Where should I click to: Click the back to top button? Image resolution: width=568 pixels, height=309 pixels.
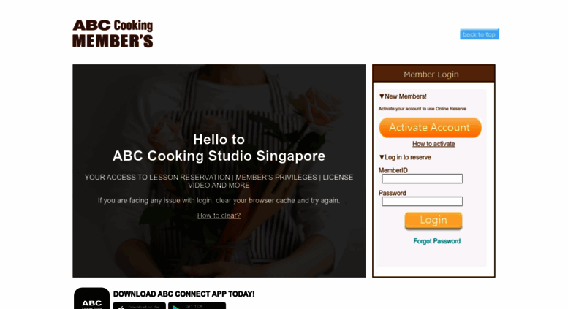tap(480, 34)
